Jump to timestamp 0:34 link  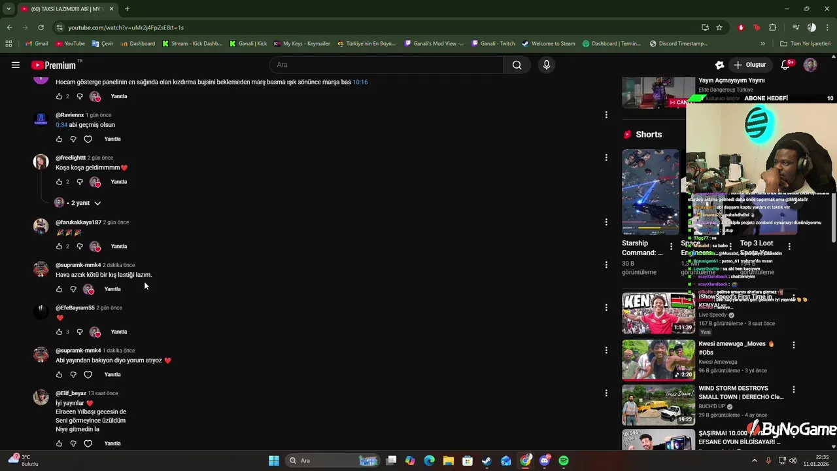pos(61,124)
